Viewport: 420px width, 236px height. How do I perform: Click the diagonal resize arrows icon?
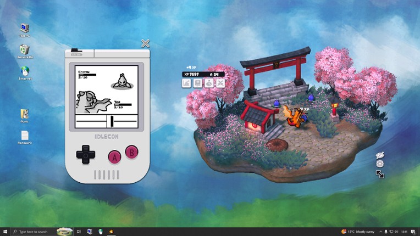(380, 174)
